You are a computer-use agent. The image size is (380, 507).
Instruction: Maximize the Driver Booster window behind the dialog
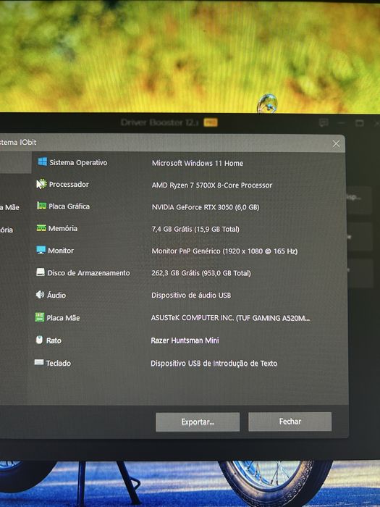tap(359, 123)
